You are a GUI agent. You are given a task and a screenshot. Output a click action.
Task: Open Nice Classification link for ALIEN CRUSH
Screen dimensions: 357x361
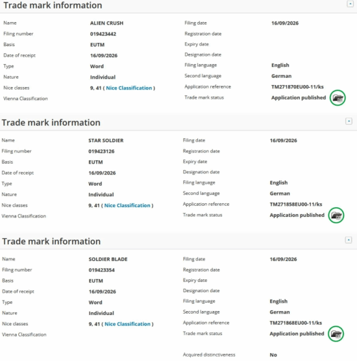pyautogui.click(x=129, y=88)
